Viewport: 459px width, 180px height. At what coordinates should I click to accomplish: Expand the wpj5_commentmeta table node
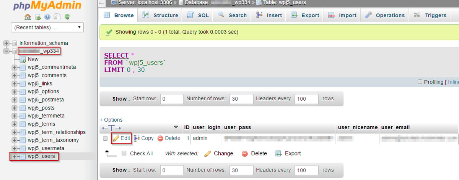coord(15,67)
